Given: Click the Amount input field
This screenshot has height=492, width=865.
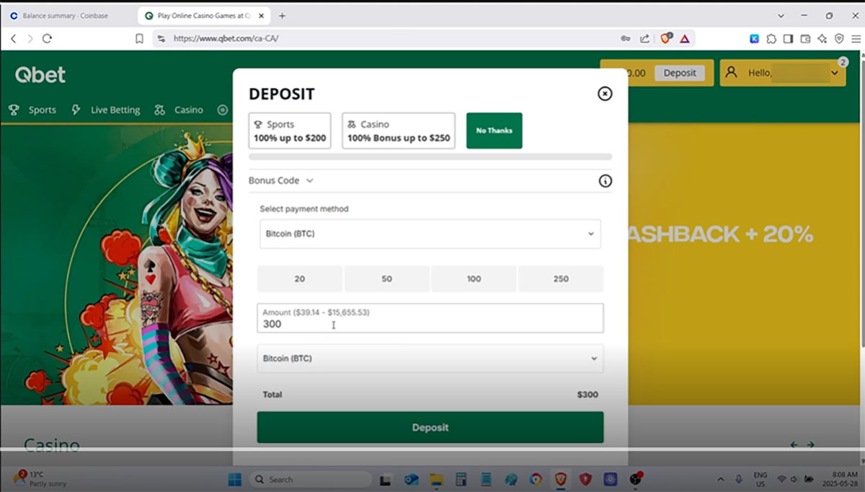Looking at the screenshot, I should [x=430, y=318].
